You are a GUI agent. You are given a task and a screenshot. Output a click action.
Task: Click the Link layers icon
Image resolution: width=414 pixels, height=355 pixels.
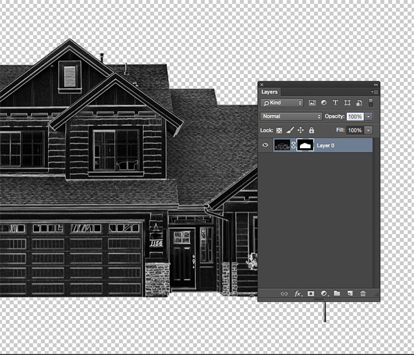(284, 294)
